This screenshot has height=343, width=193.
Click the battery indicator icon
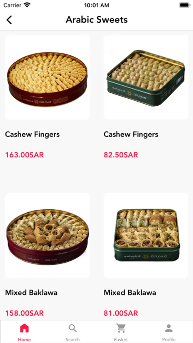pos(185,5)
